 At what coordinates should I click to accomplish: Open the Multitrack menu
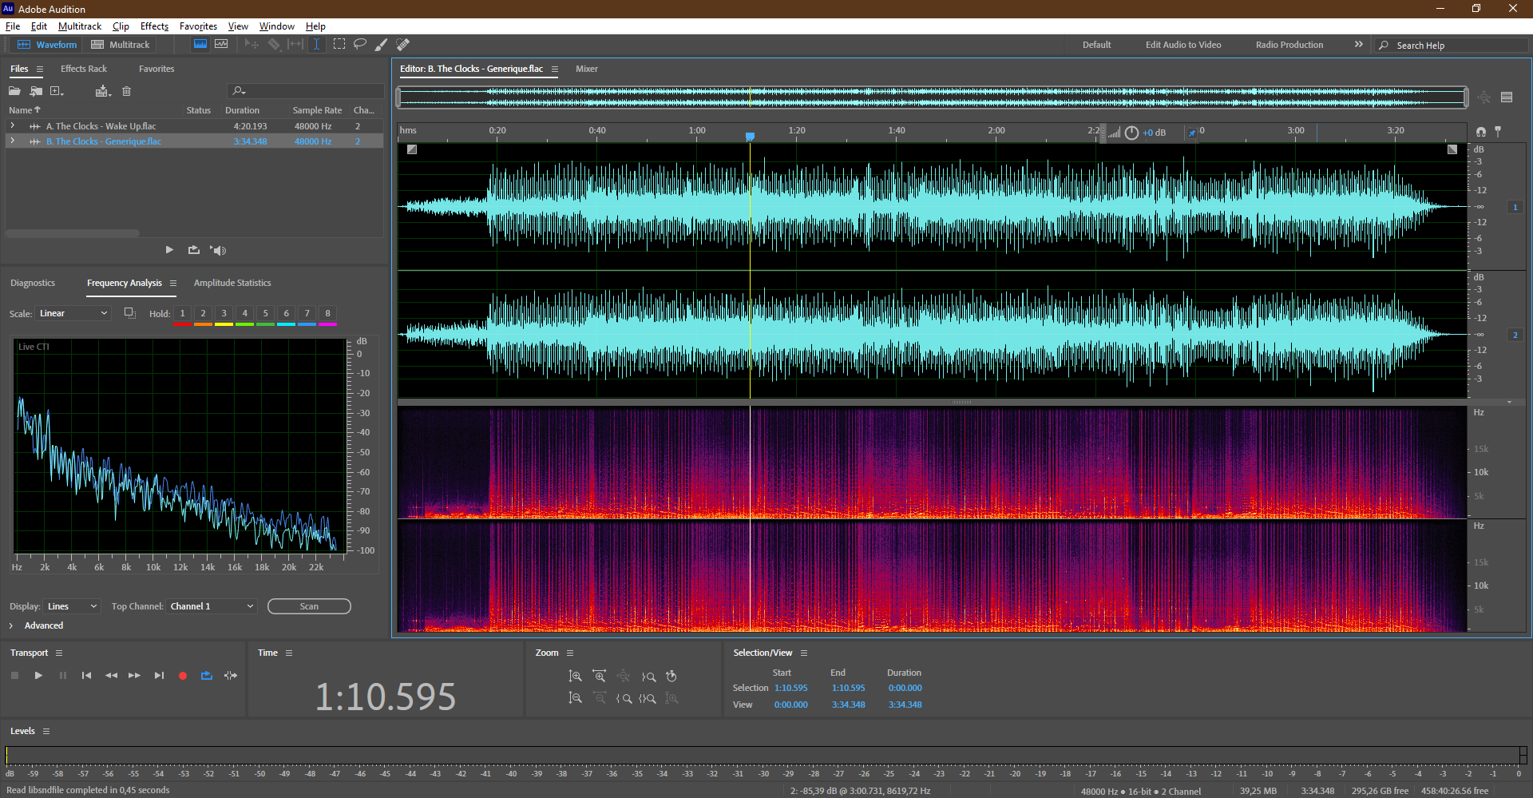coord(80,26)
